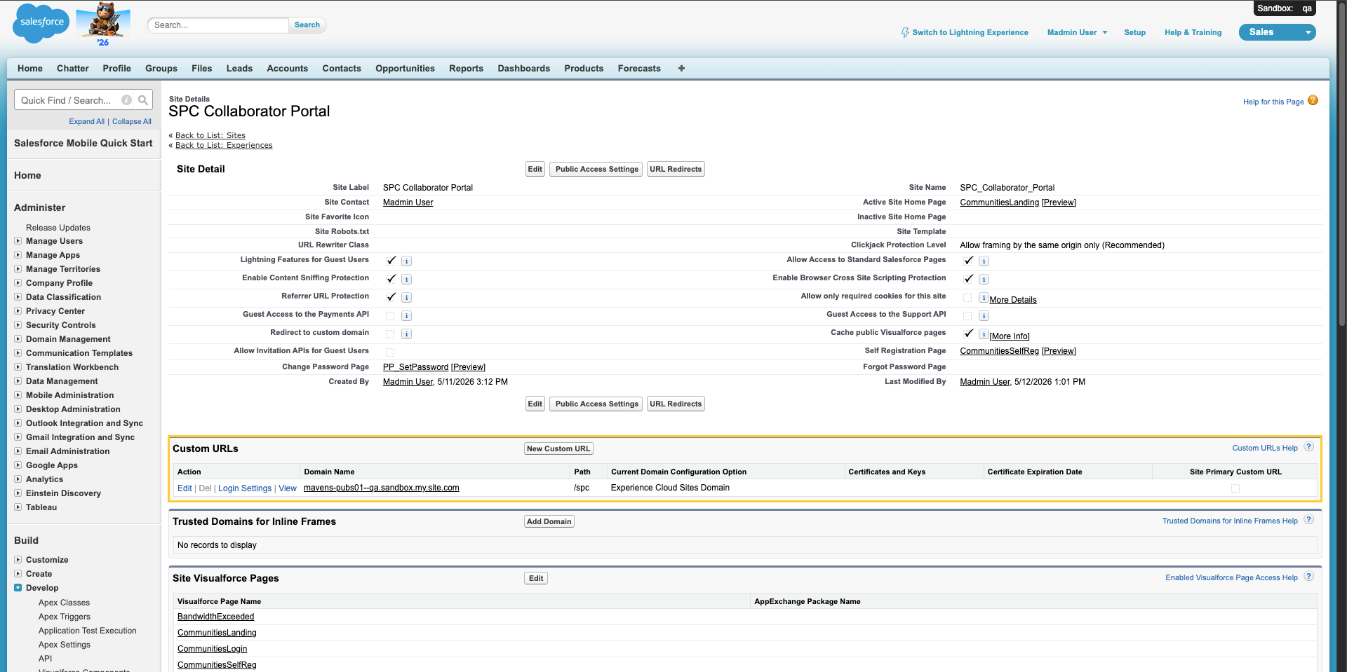Screen dimensions: 1347x672
Task: Open info icon for Guest Access to Payments API
Action: pyautogui.click(x=406, y=316)
